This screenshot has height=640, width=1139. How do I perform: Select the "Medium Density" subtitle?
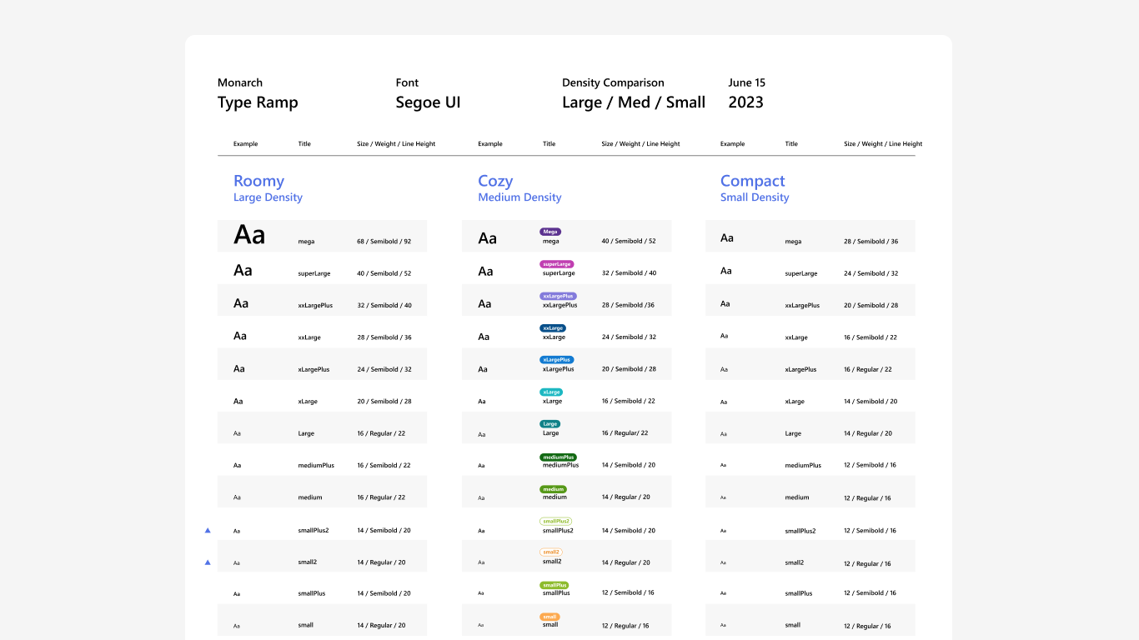519,197
